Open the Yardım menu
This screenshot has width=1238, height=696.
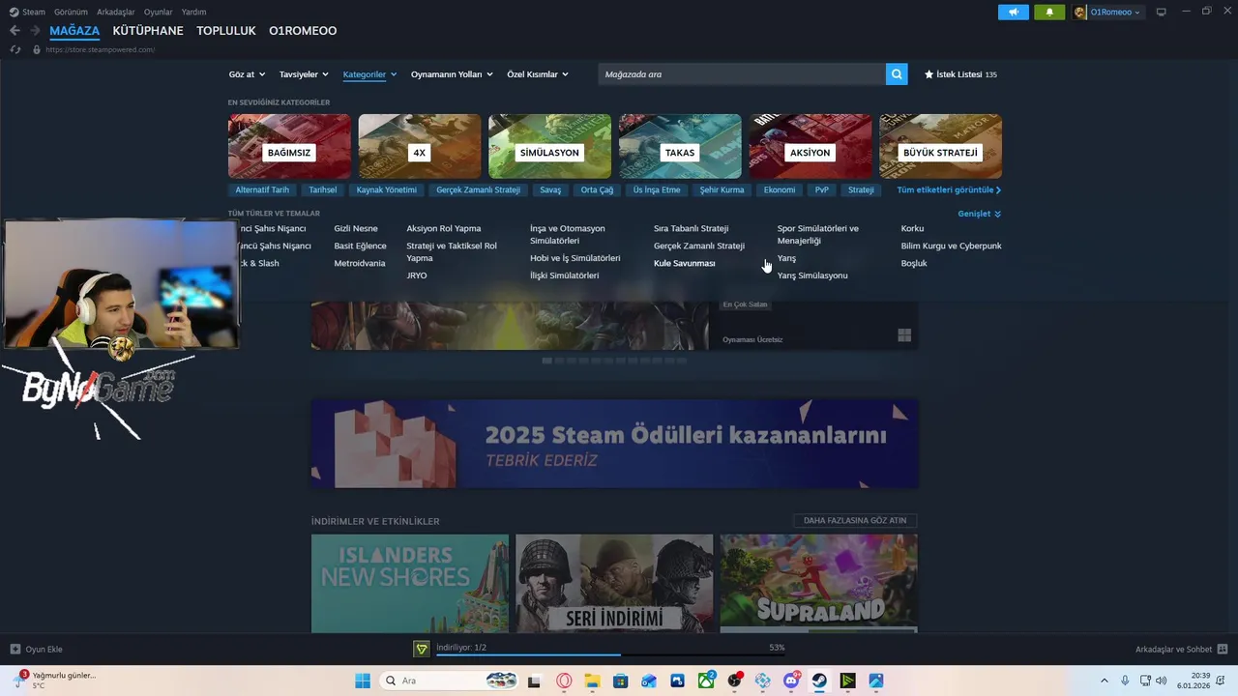pyautogui.click(x=193, y=12)
